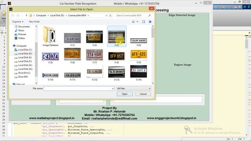Close the Select File to Open dialog
This screenshot has height=141, width=251.
point(152,9)
